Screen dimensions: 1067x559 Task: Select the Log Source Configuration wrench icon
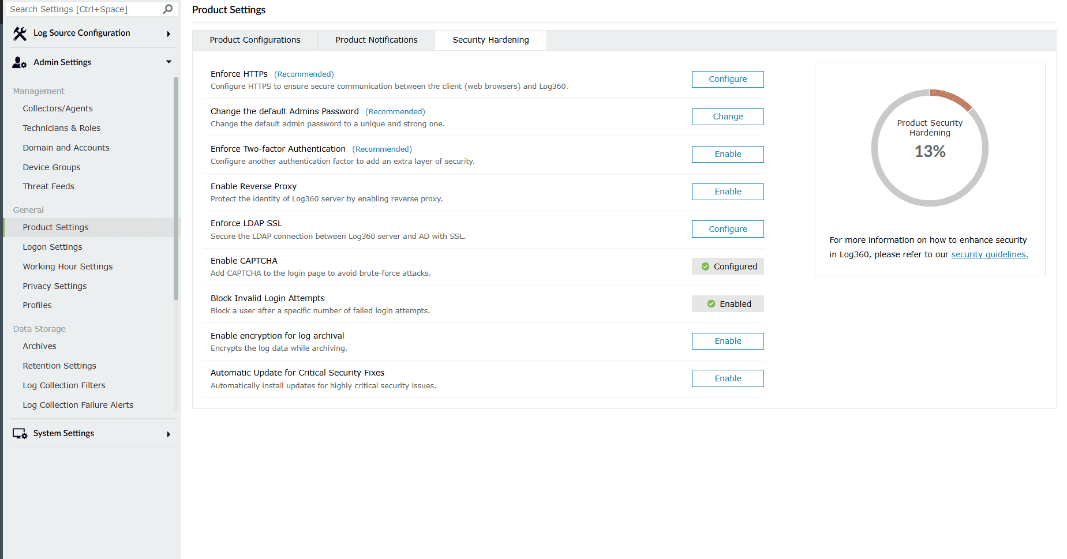(x=20, y=33)
